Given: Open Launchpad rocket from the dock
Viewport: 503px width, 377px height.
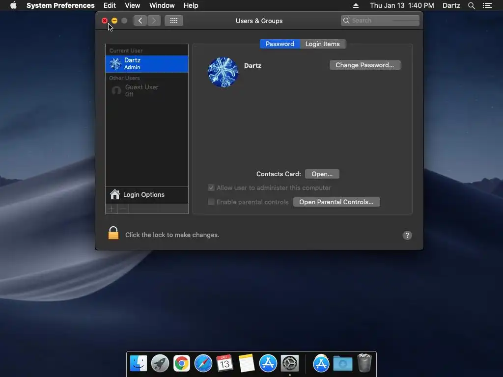Looking at the screenshot, I should (x=160, y=364).
